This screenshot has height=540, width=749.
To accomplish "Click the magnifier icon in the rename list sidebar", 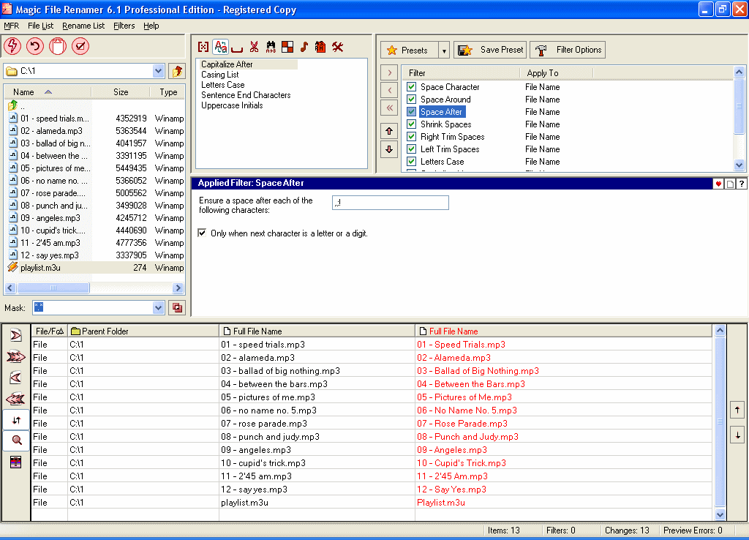I will coord(16,440).
